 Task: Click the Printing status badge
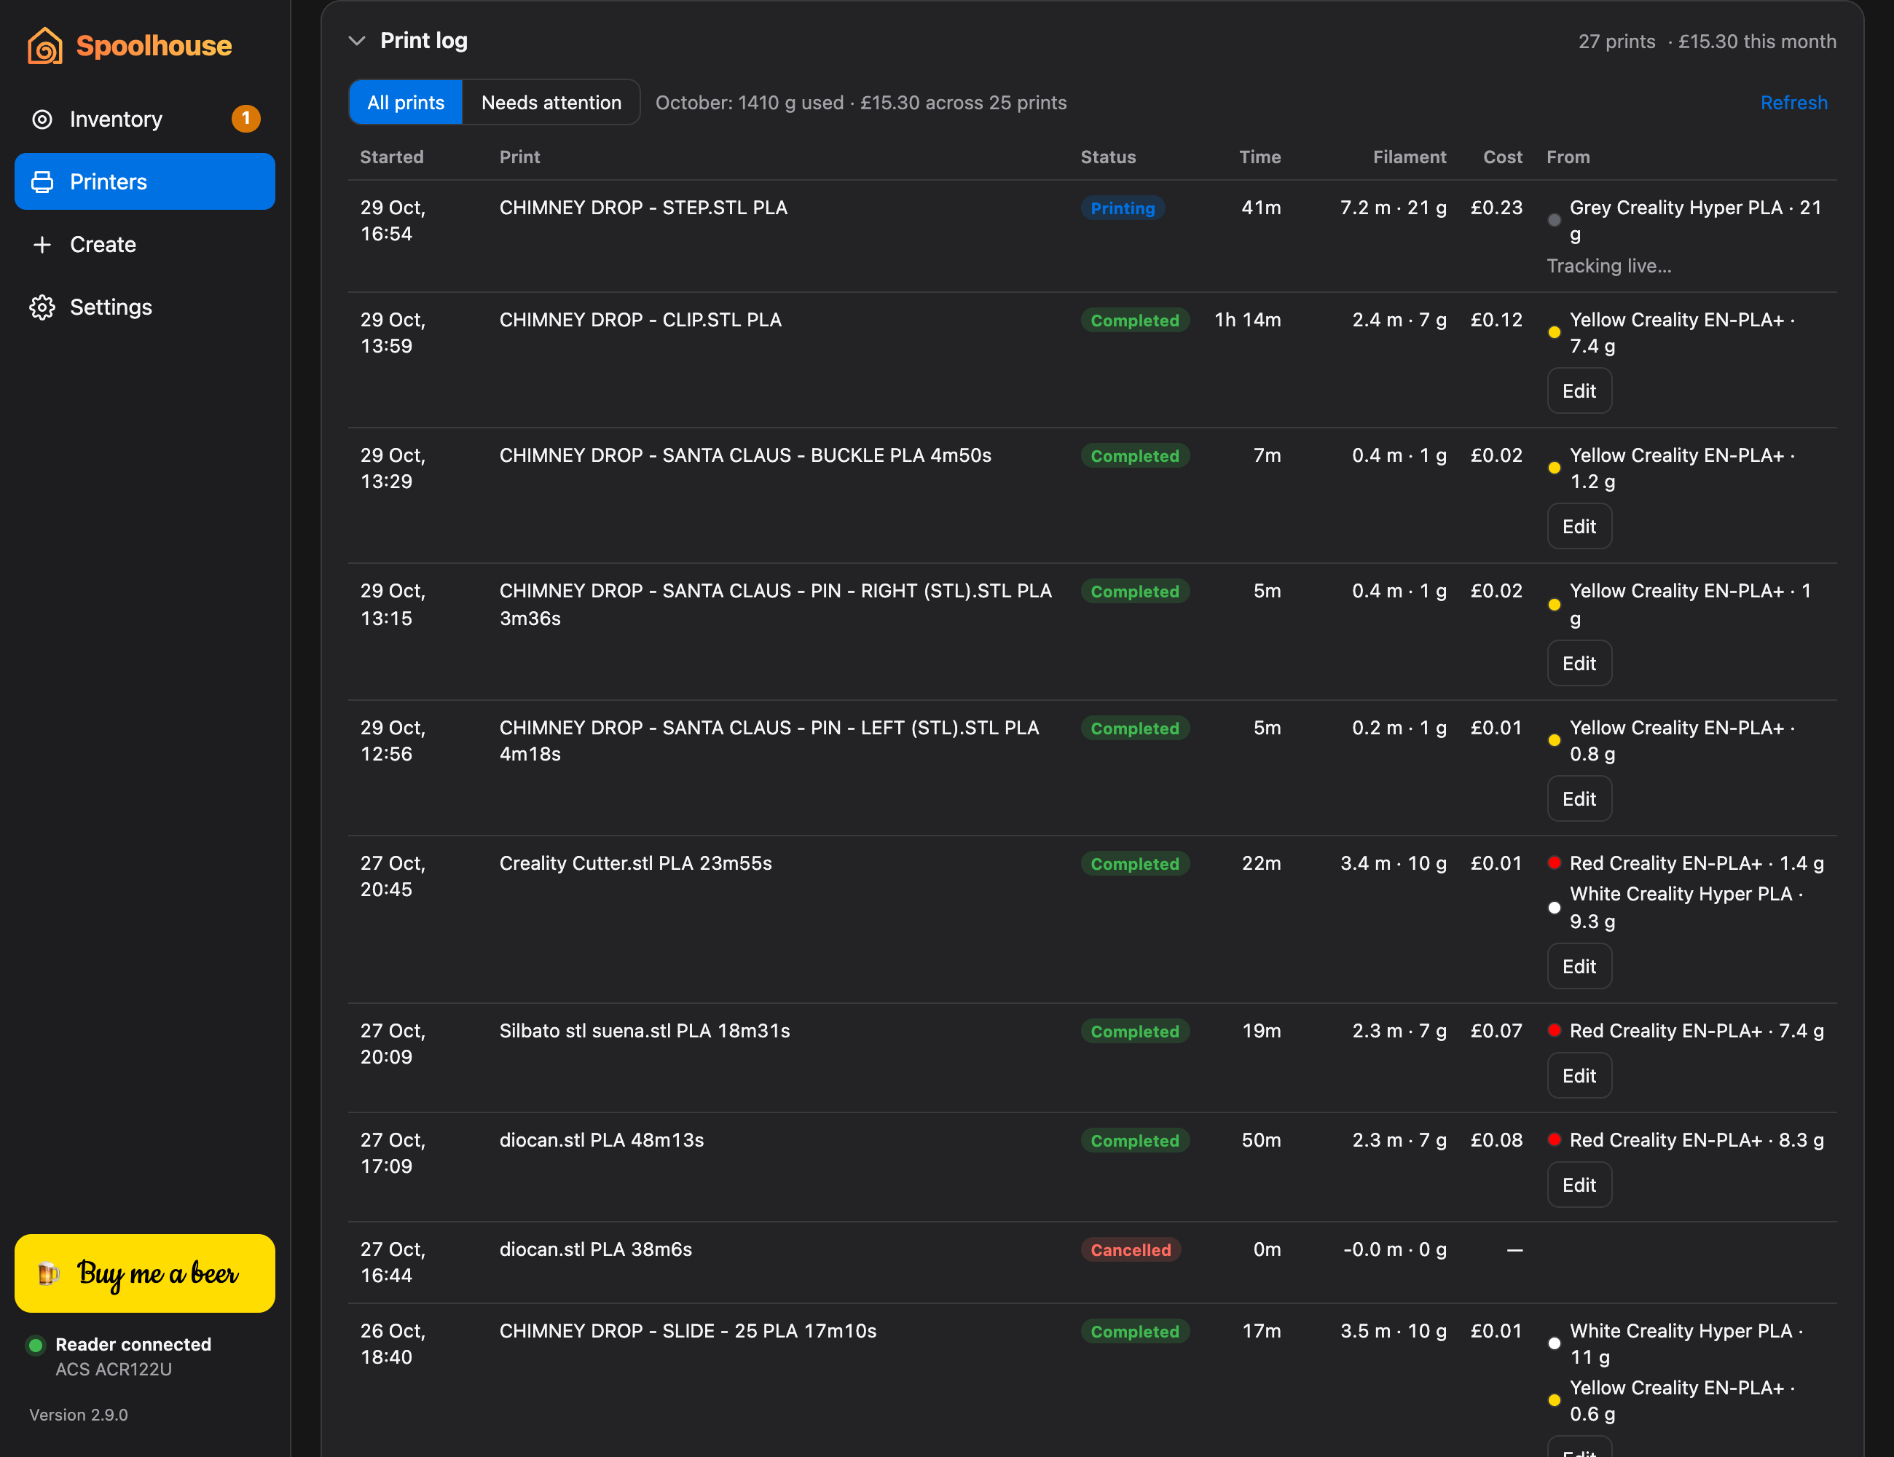(1122, 208)
